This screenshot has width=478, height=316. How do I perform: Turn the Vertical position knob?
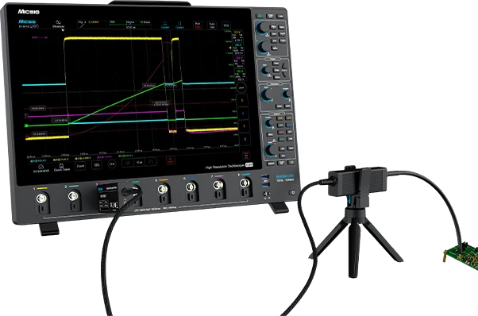(268, 123)
